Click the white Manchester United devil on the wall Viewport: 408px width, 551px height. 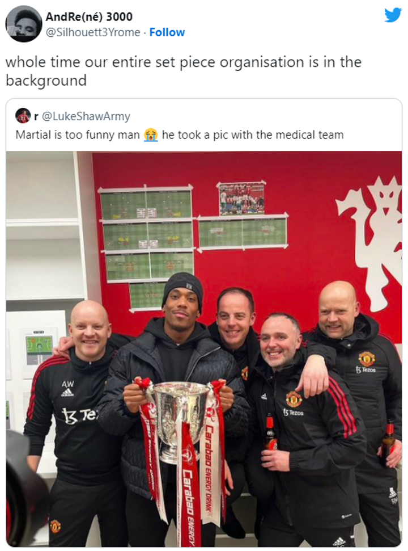click(x=371, y=242)
